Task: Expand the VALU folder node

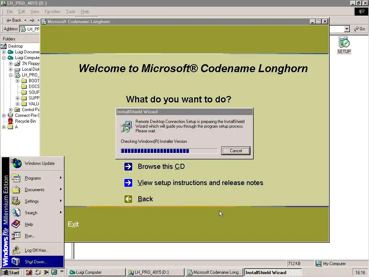Action: (x=17, y=104)
